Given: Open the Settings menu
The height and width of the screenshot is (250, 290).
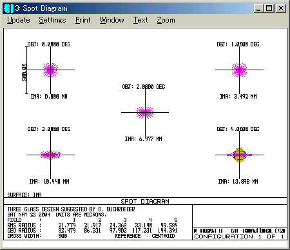Looking at the screenshot, I should [52, 20].
